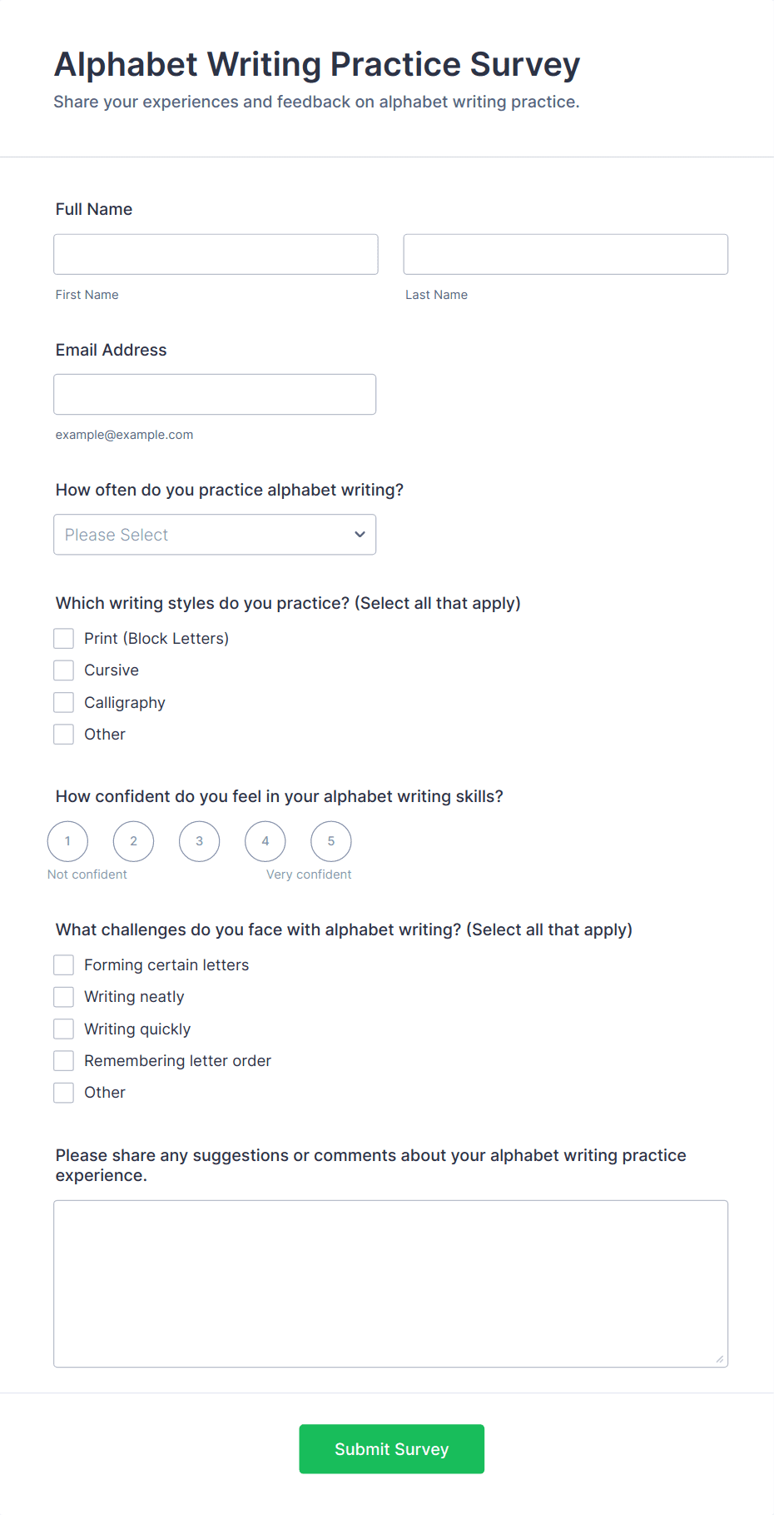Check Remembering letter order option

[x=64, y=1061]
